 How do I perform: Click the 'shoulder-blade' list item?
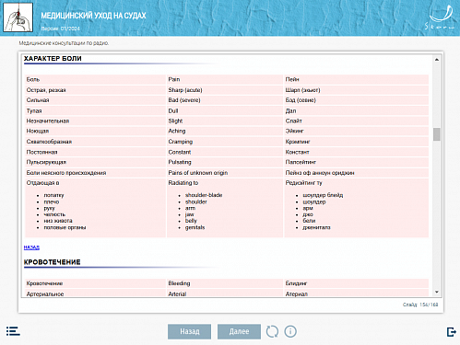point(204,195)
